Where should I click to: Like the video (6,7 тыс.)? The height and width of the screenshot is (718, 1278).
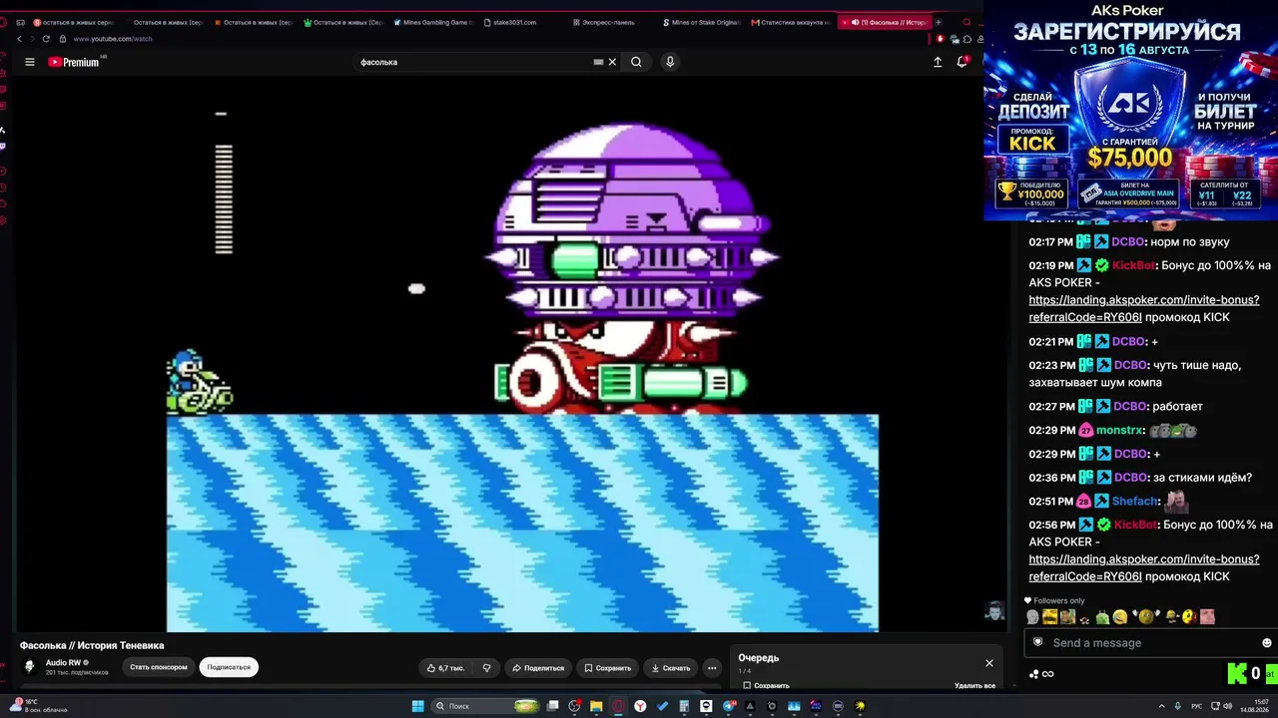pos(445,668)
